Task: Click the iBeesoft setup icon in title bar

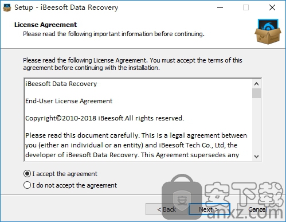Action: (x=7, y=7)
